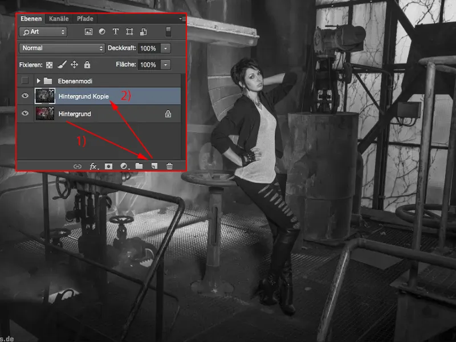Open the Normal blend mode dropdown
This screenshot has height=342, width=456.
[62, 48]
